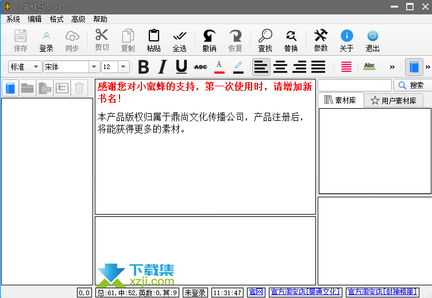Viewport: 432px width, 298px height.
Task: Click the Save (保存) toolbar icon
Action: pyautogui.click(x=20, y=40)
